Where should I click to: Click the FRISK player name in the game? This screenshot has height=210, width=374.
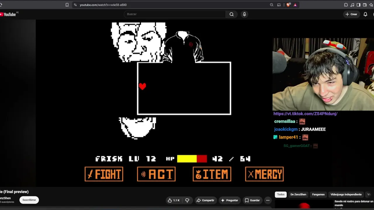pos(109,159)
